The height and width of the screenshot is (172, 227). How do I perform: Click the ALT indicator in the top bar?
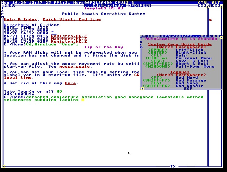(216, 3)
